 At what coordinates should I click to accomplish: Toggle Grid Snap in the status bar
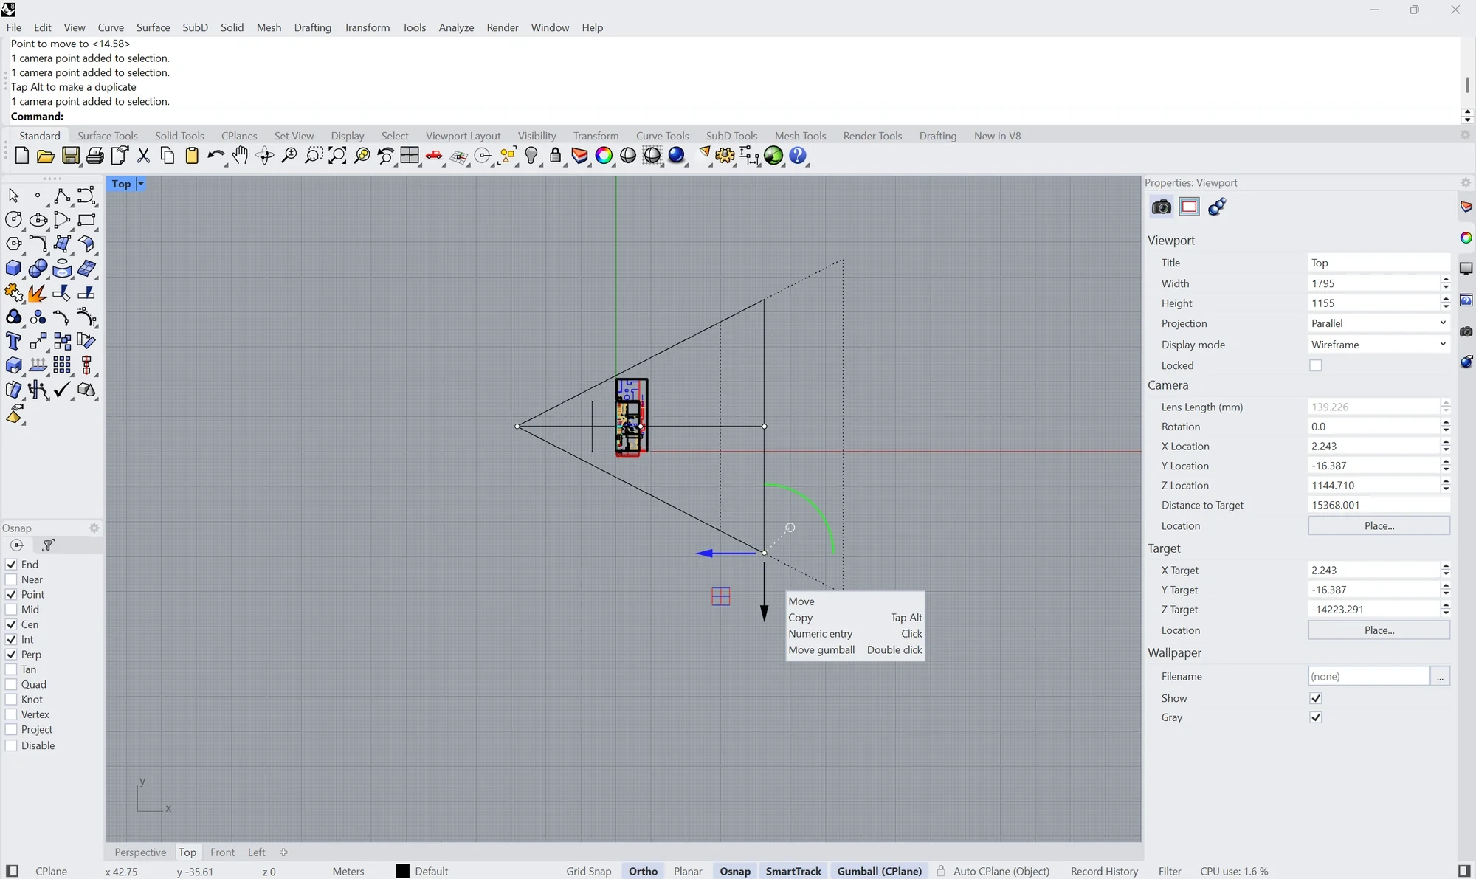589,872
